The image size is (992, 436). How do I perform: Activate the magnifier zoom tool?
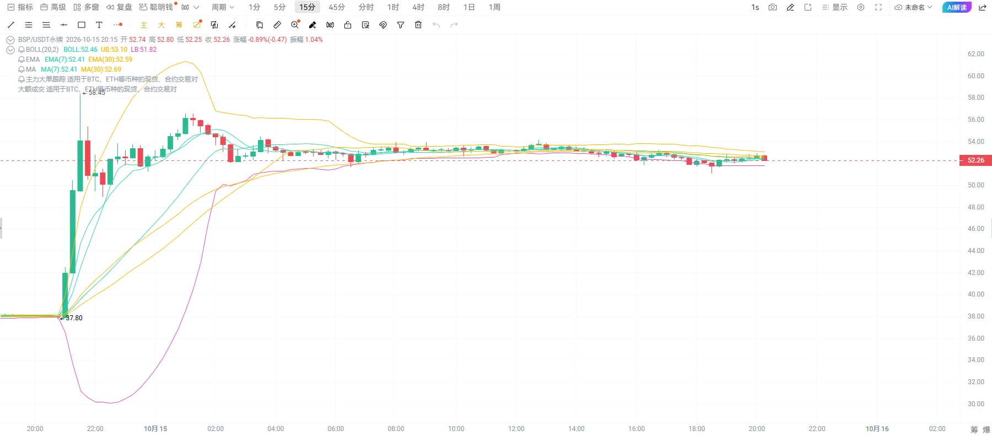[295, 25]
